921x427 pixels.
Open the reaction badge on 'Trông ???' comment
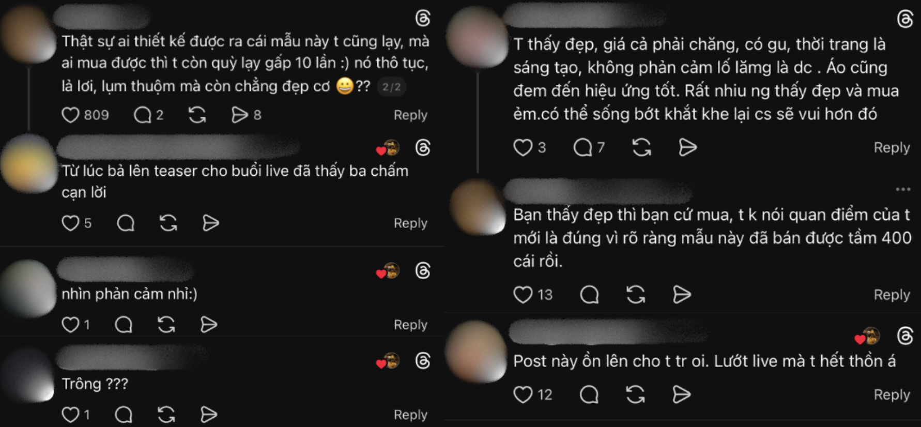(x=388, y=361)
